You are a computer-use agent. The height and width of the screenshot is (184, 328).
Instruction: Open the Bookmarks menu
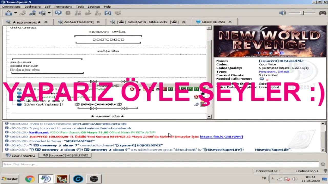click(x=33, y=7)
